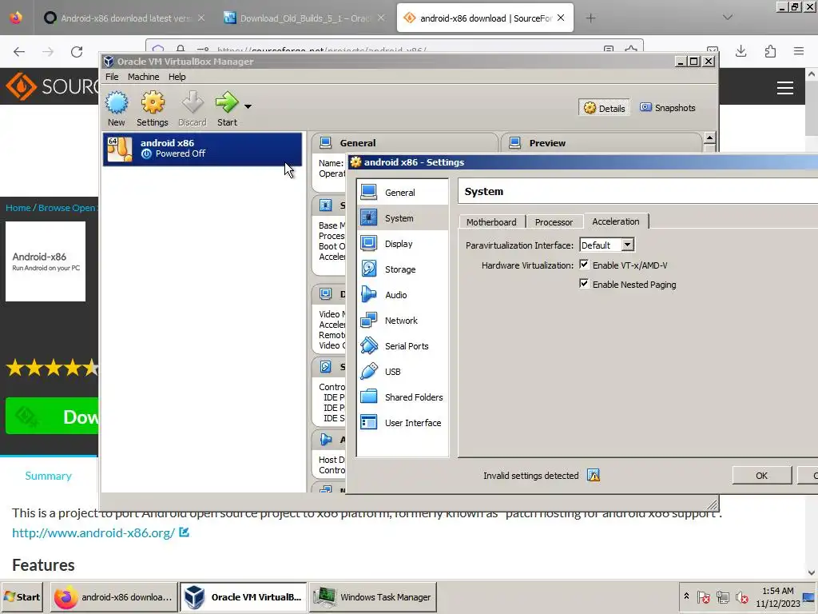Expand the Start button dropdown arrow
Screen dimensions: 818x614
(248, 106)
